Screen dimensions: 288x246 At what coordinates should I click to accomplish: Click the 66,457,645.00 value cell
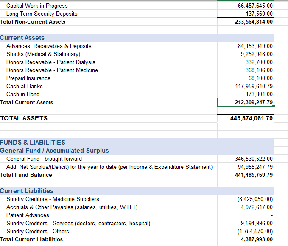click(x=246, y=6)
